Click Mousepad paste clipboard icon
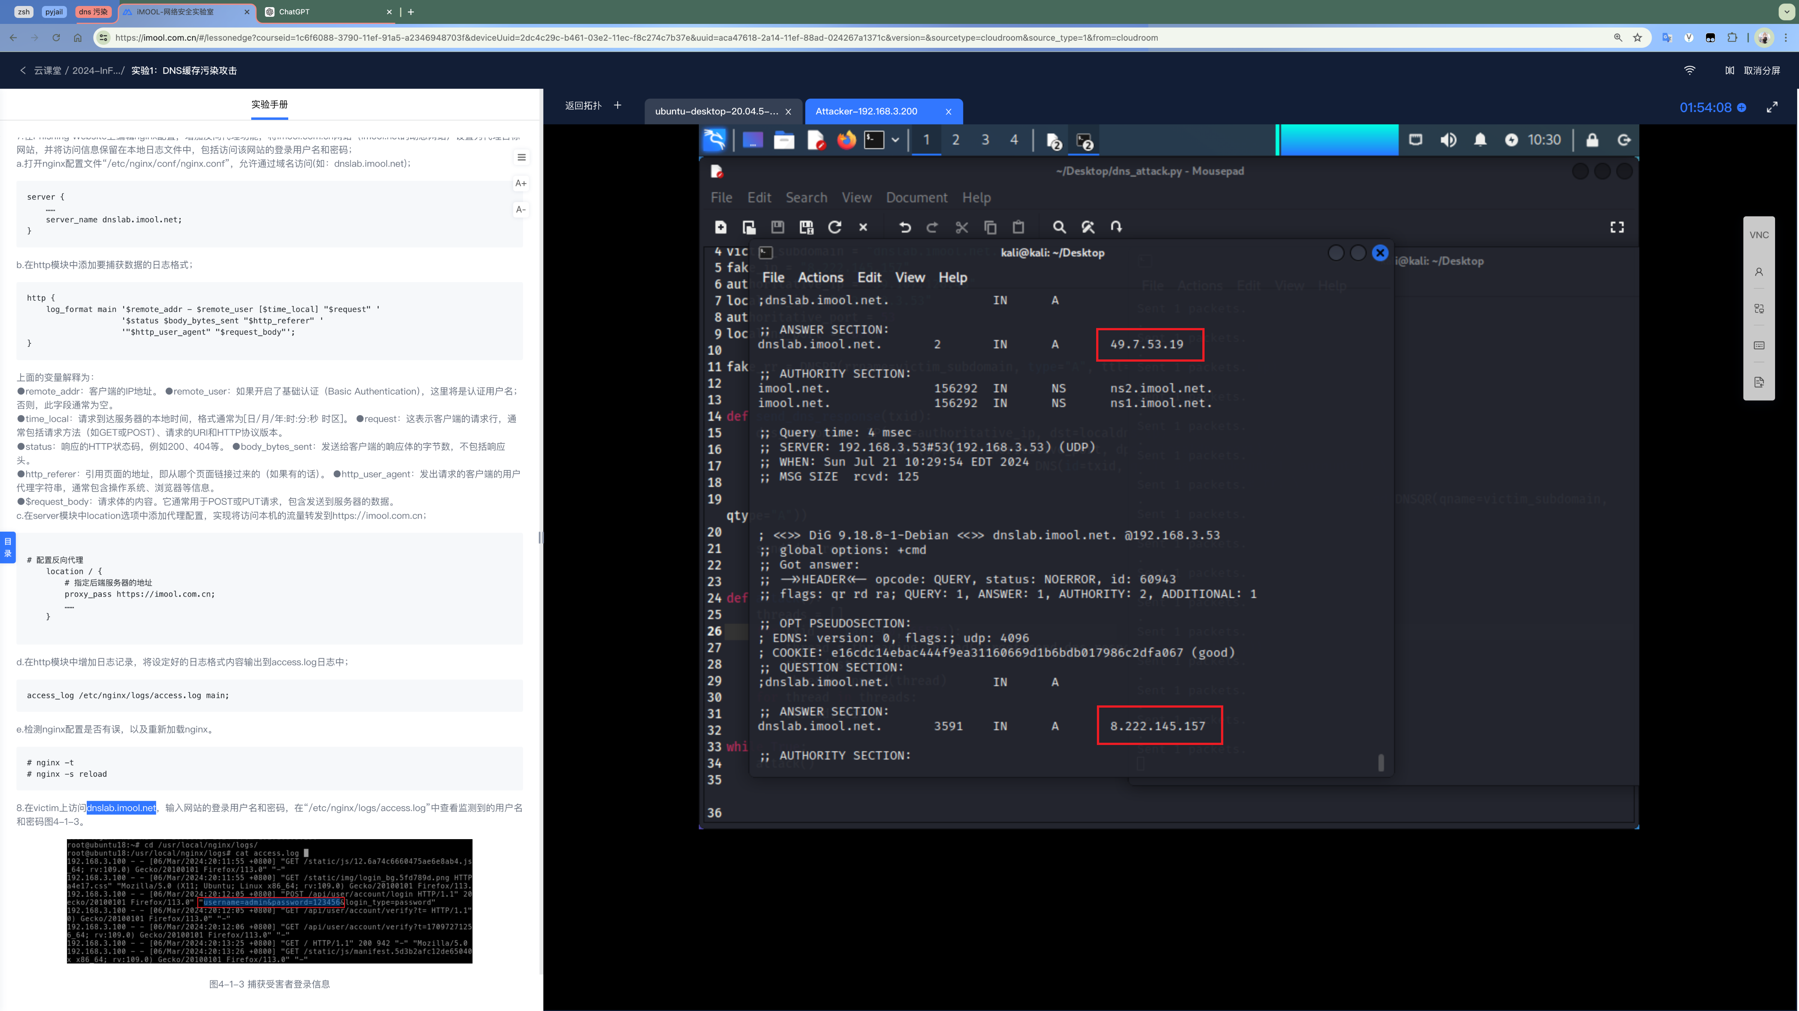This screenshot has height=1011, width=1799. tap(1018, 228)
